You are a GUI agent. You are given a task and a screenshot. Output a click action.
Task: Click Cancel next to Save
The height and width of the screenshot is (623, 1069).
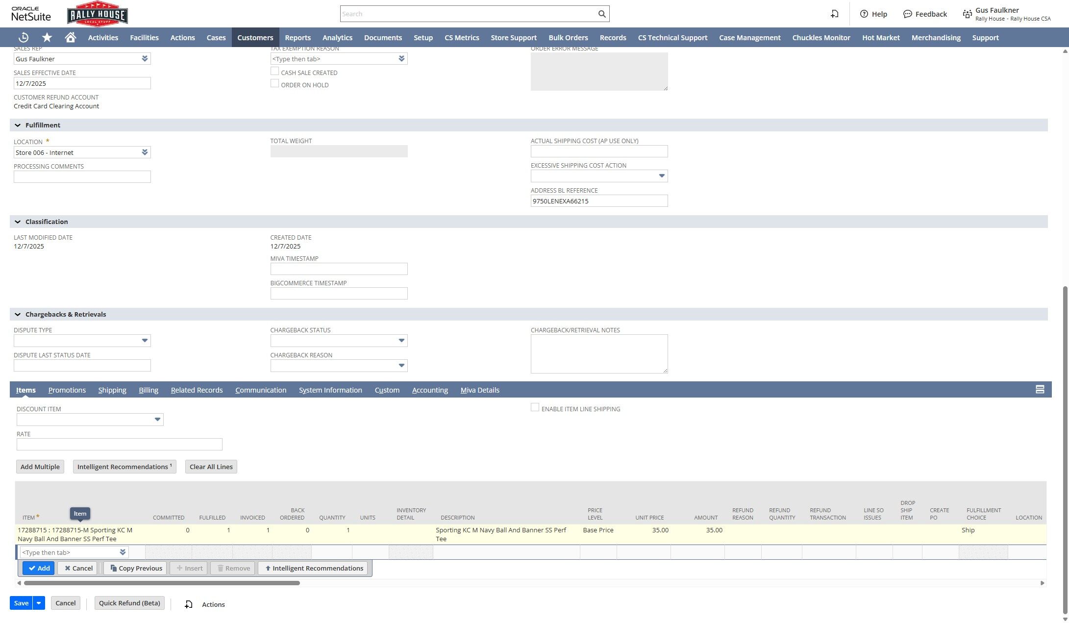pyautogui.click(x=65, y=603)
